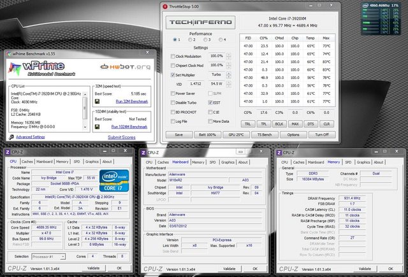Select Performance profile 3 in ThrottleStop
The height and width of the screenshot is (277, 408).
[x=205, y=39]
